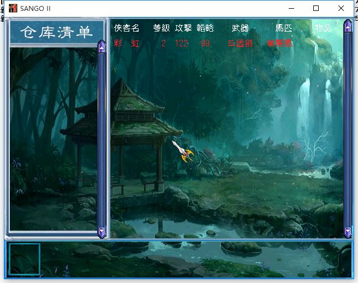Click the 等級 column header

tap(162, 28)
